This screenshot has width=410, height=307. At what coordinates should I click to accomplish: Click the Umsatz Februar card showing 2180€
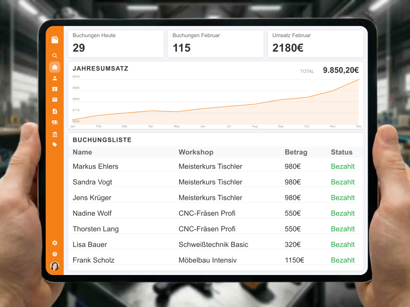[316, 44]
